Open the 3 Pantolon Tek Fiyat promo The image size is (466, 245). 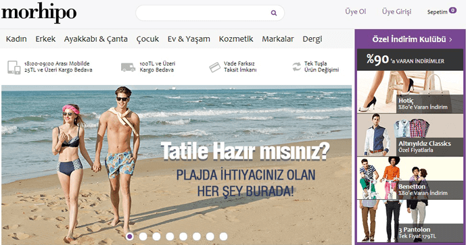(410, 221)
